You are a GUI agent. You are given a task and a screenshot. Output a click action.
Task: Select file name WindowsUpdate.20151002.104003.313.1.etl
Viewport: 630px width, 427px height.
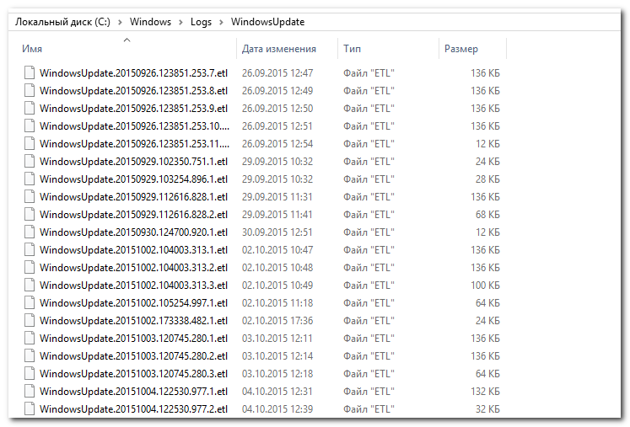pos(133,249)
